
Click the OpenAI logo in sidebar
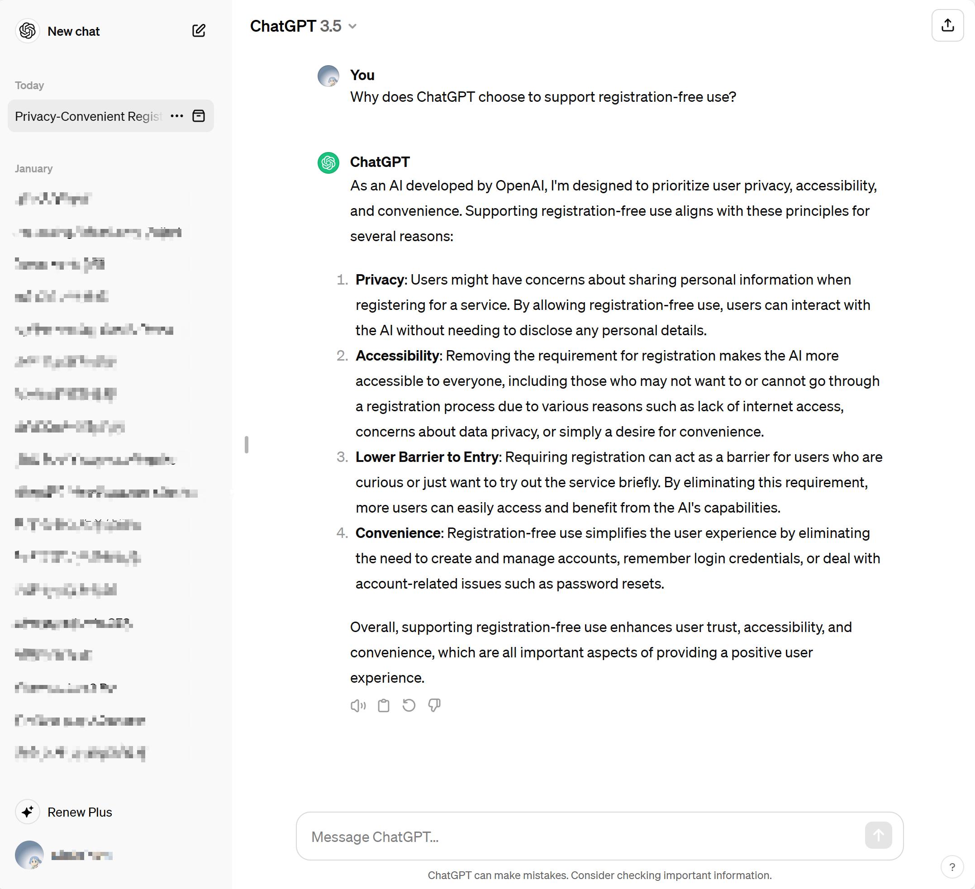[28, 31]
